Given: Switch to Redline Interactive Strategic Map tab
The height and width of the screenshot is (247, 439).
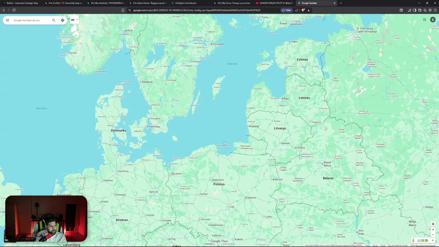Looking at the screenshot, I should [x=21, y=3].
